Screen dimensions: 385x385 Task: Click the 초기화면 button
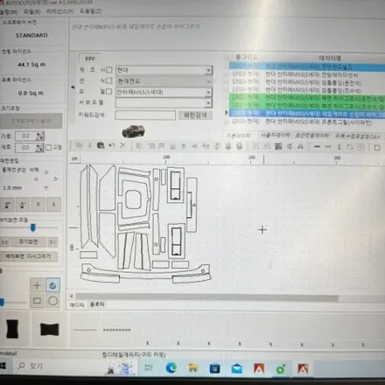coord(28,241)
